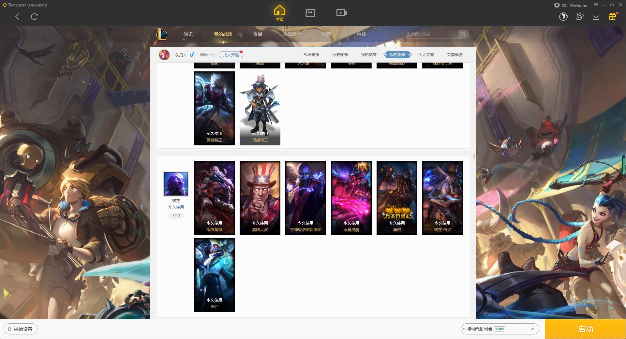Click the Tencent WeGame title logo
626x339 pixels.
coord(25,5)
